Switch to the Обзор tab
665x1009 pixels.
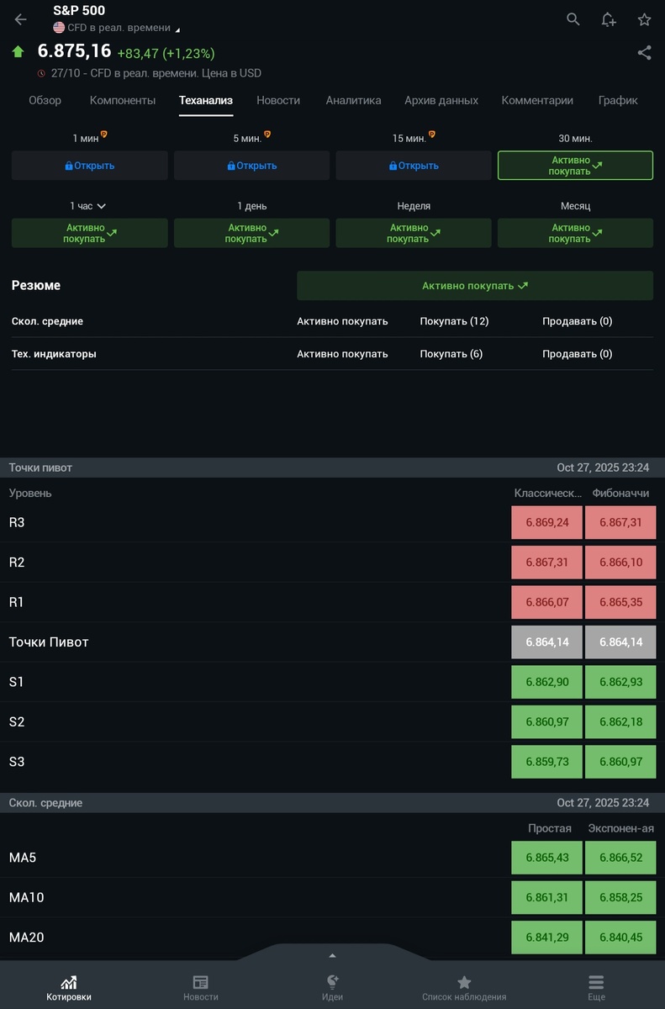45,100
